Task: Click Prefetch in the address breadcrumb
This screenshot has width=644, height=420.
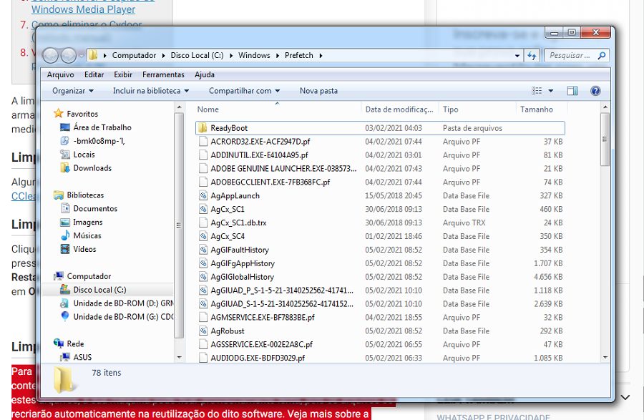Action: pos(299,55)
